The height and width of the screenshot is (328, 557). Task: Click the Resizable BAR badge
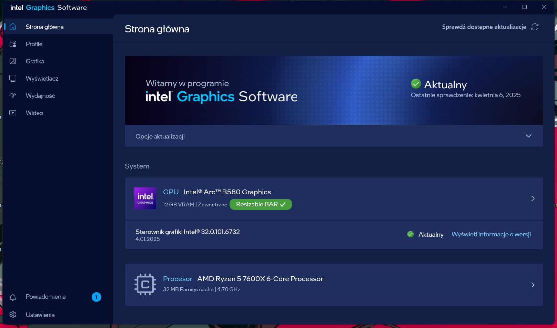pyautogui.click(x=261, y=204)
